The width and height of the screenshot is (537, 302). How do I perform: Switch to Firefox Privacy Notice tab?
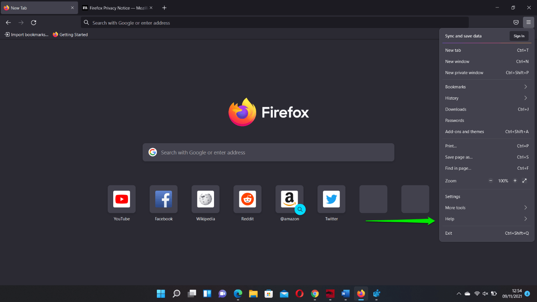tap(115, 8)
